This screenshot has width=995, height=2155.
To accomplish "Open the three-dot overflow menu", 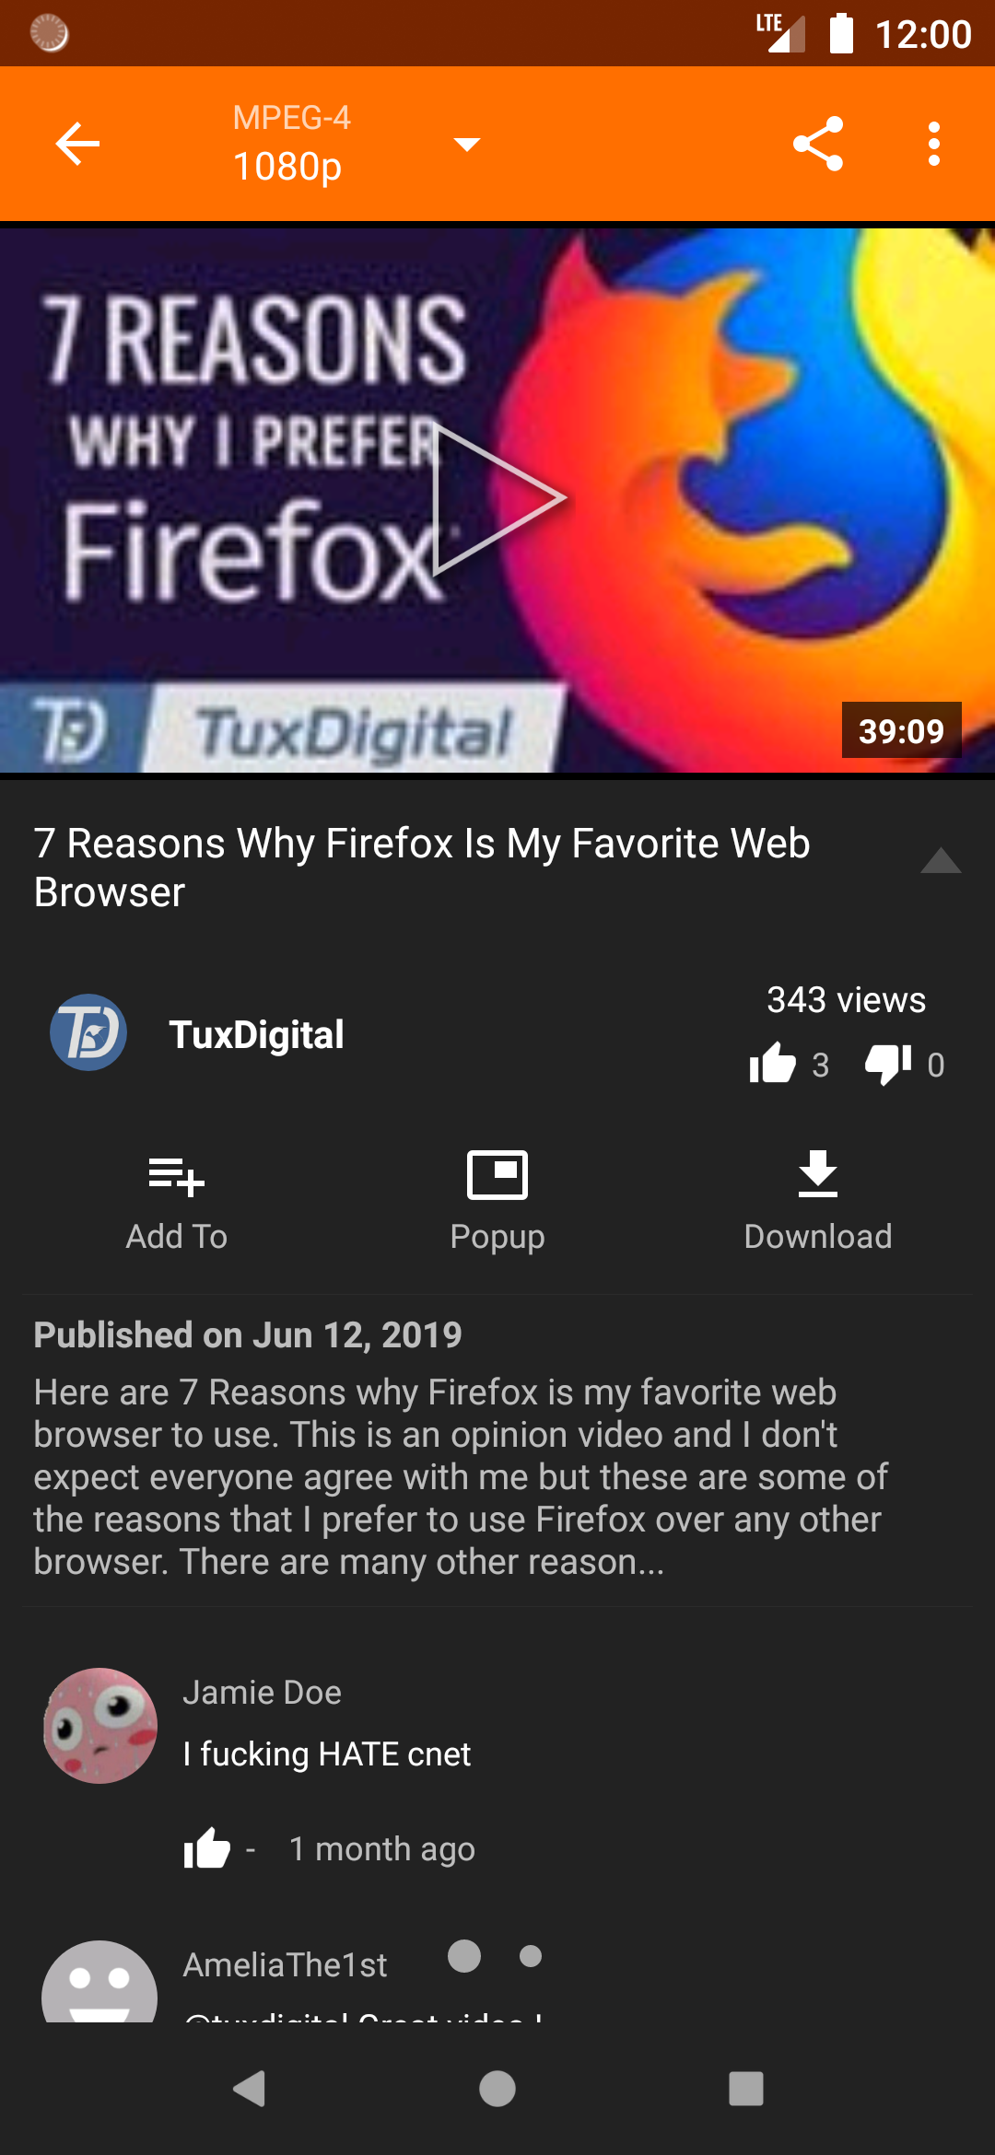I will coord(934,144).
